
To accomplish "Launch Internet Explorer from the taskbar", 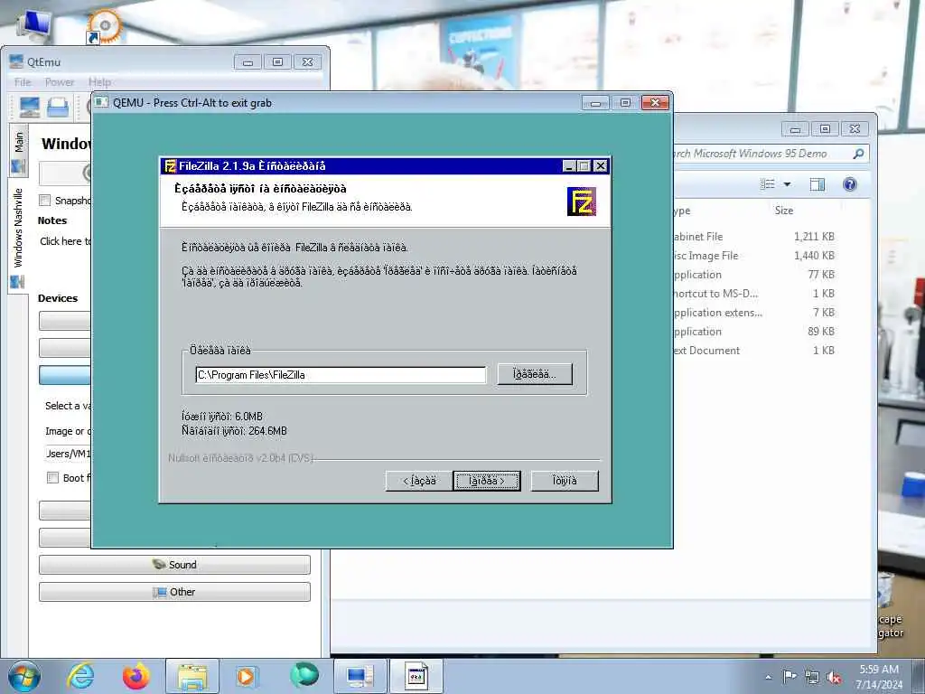I will (80, 676).
